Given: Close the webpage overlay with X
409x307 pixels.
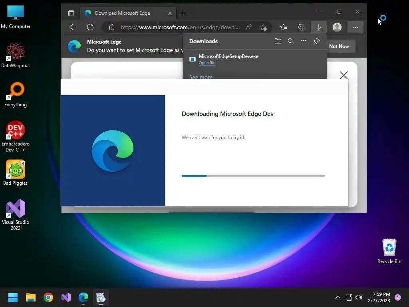Looking at the screenshot, I should (x=344, y=75).
